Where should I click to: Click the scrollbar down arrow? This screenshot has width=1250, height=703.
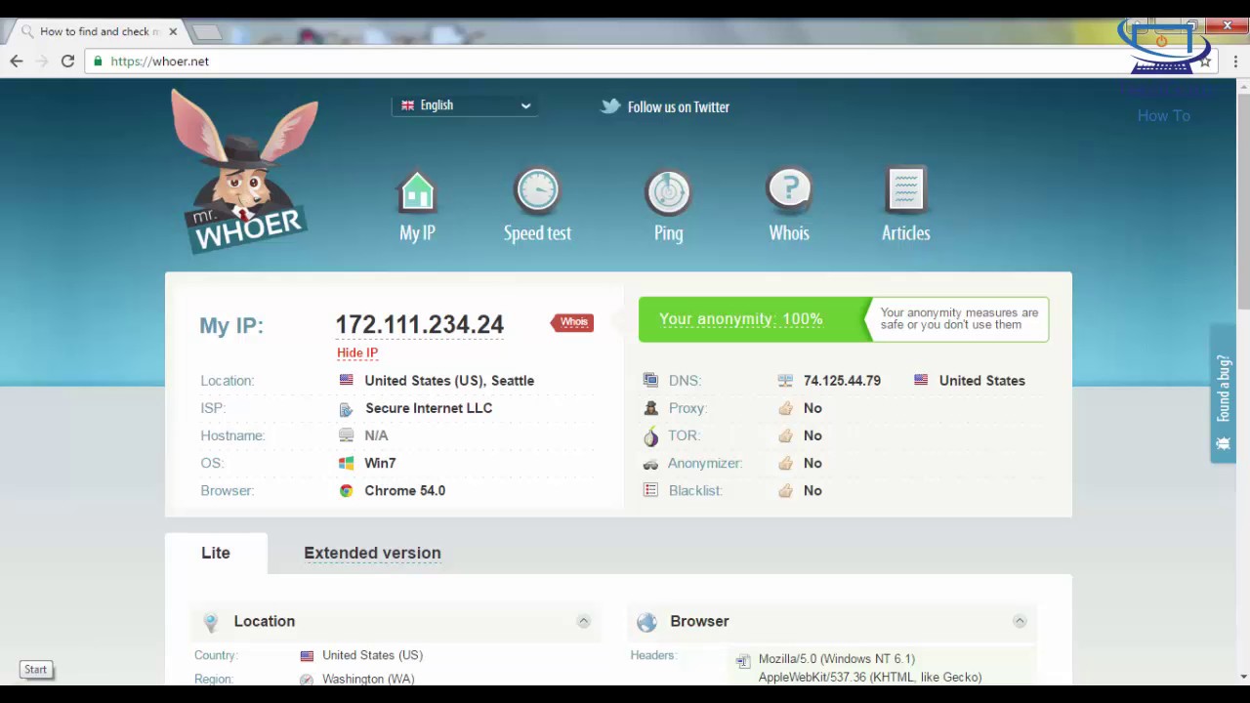tap(1243, 676)
